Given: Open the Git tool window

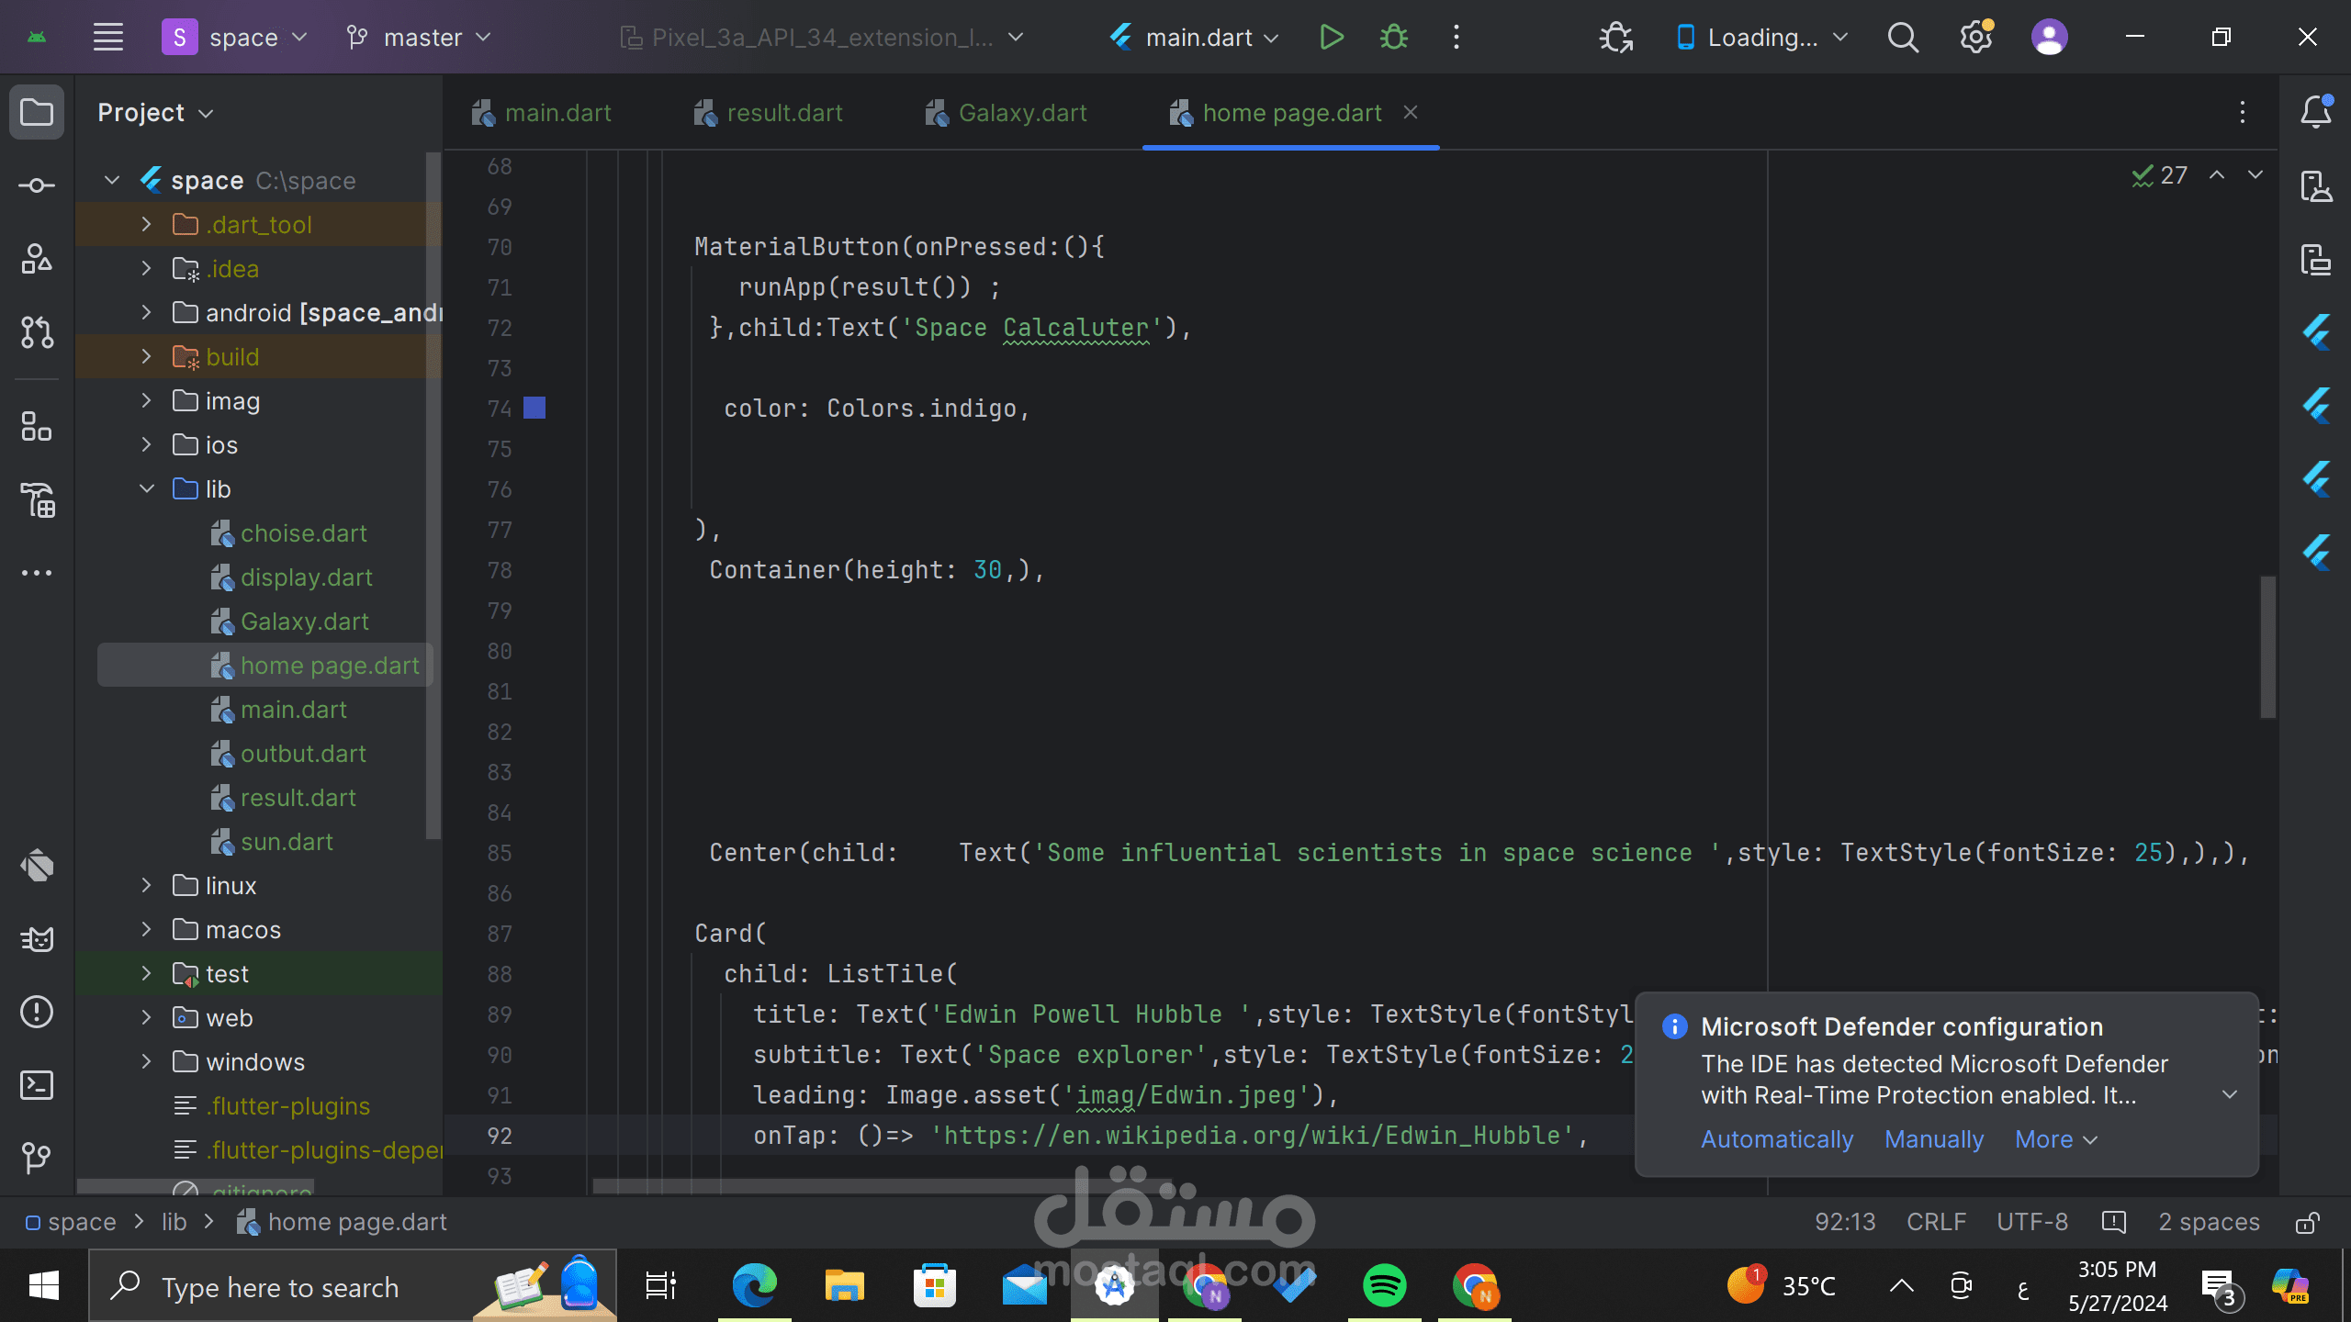Looking at the screenshot, I should [x=37, y=1159].
